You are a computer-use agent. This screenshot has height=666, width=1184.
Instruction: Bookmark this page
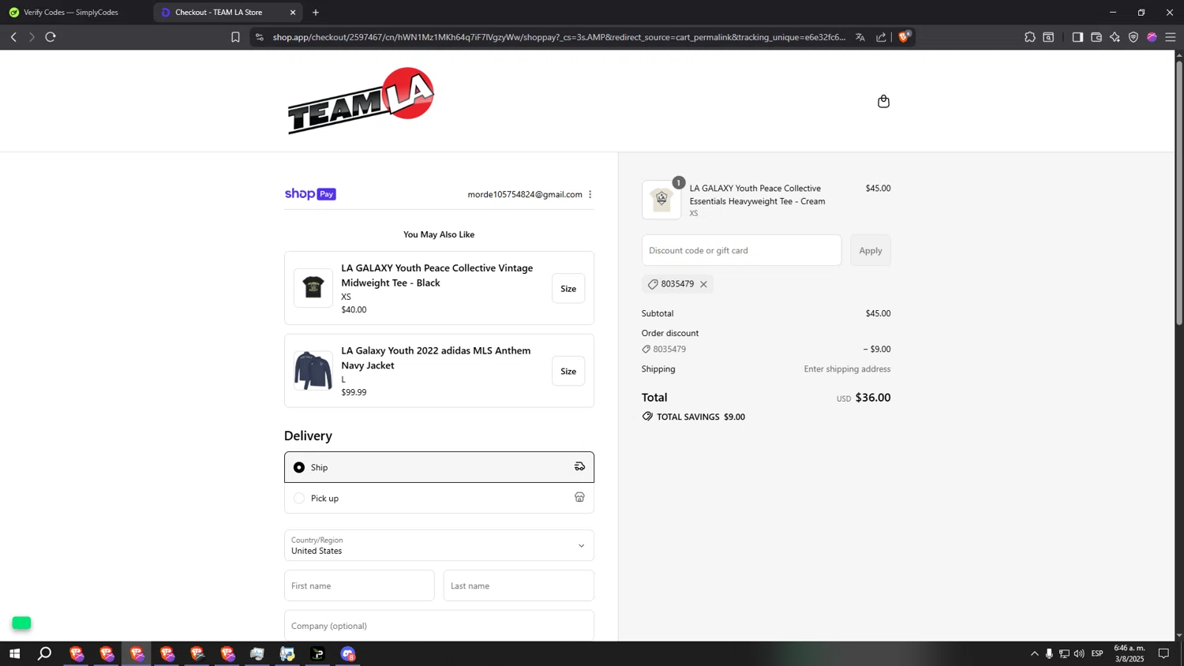pyautogui.click(x=235, y=37)
